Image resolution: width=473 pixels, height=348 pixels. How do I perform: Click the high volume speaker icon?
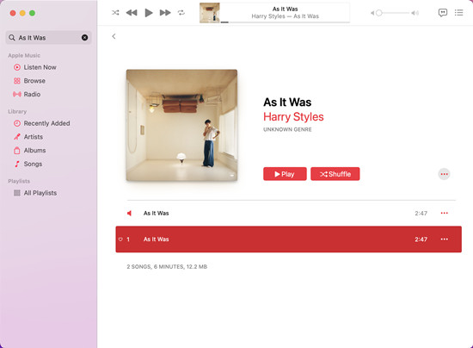click(415, 13)
